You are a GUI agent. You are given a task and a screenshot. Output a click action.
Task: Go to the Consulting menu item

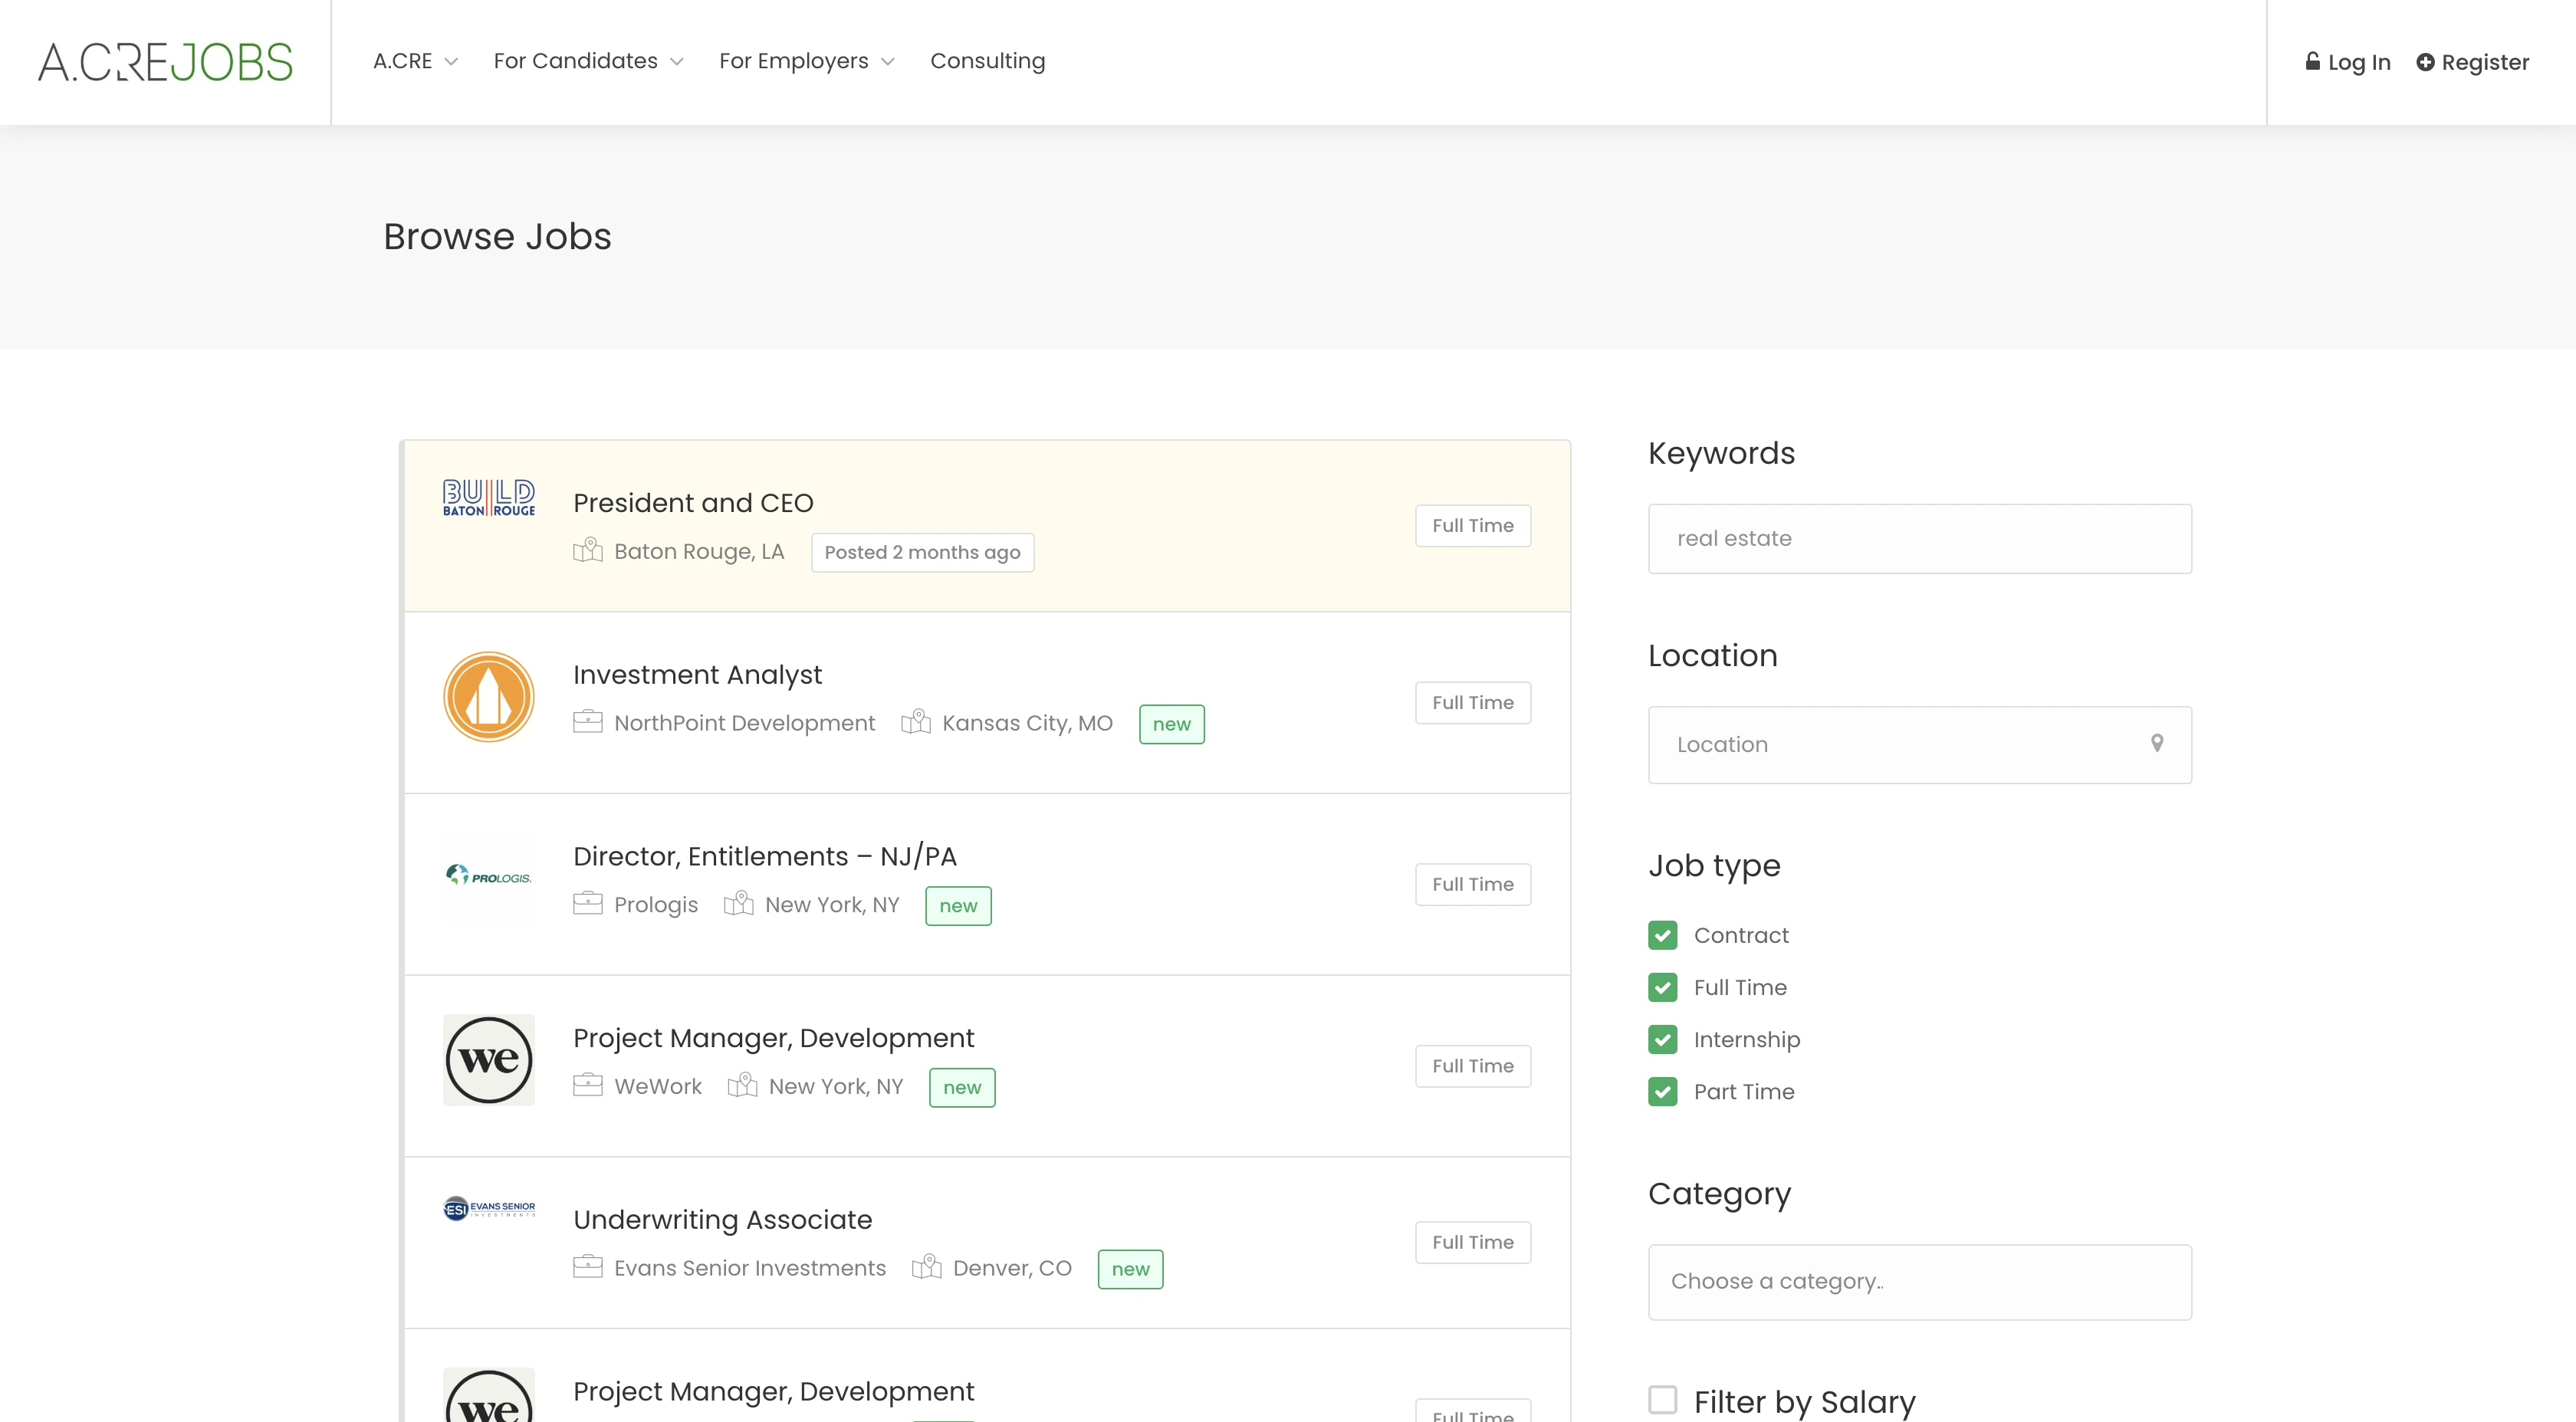pos(987,61)
